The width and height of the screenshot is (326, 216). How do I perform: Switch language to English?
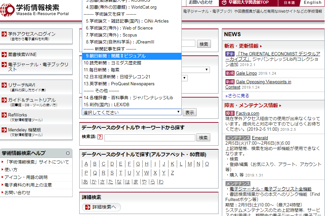coord(312,3)
